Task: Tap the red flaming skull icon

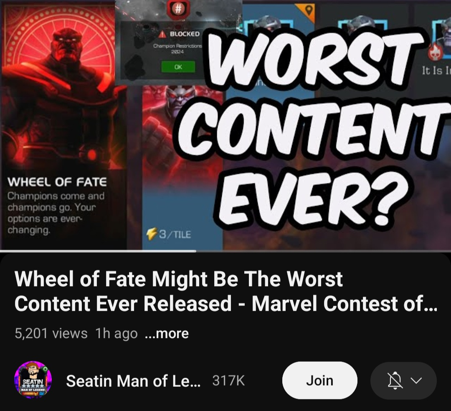Action: pyautogui.click(x=436, y=52)
